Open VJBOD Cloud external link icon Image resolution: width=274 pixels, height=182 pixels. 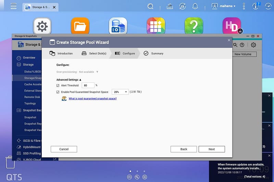55,159
